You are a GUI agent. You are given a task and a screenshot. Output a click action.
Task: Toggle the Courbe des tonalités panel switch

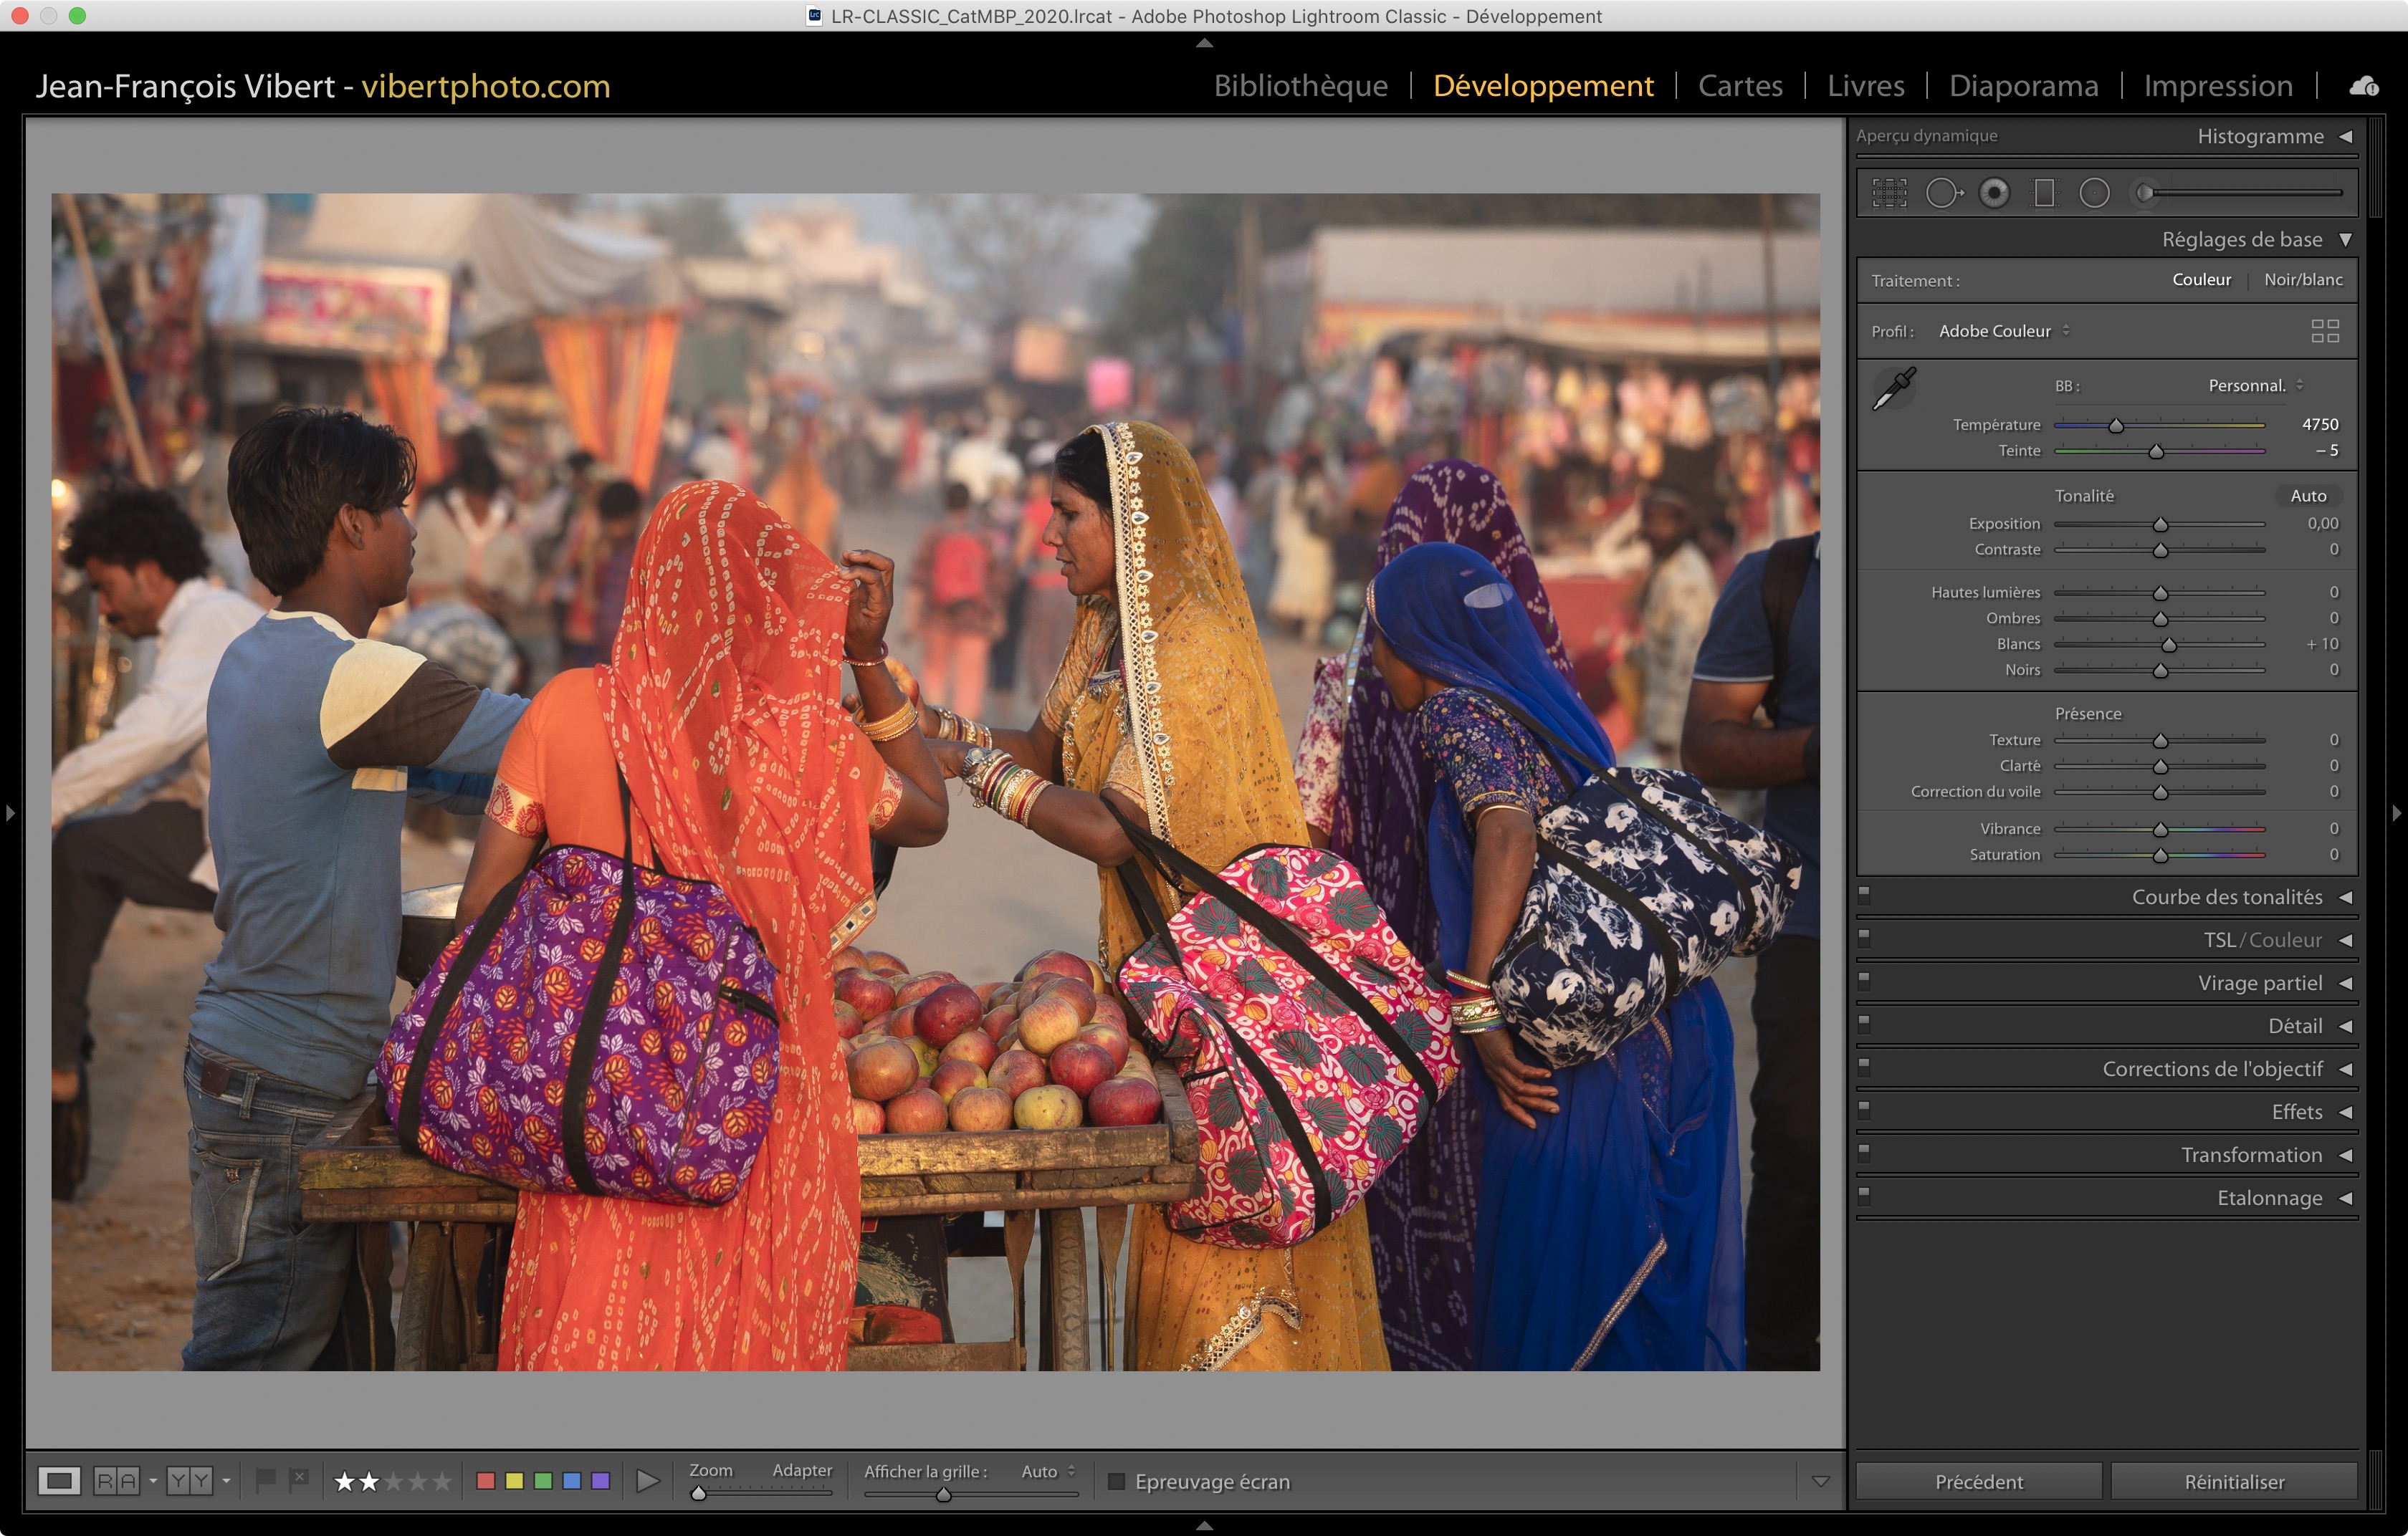[1864, 896]
